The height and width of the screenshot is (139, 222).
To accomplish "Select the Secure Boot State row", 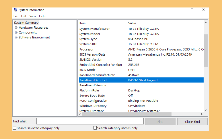I will pos(141,95).
